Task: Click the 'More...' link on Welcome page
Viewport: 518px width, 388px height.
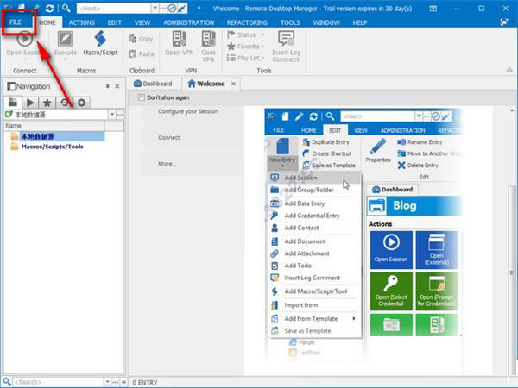Action: pyautogui.click(x=167, y=163)
